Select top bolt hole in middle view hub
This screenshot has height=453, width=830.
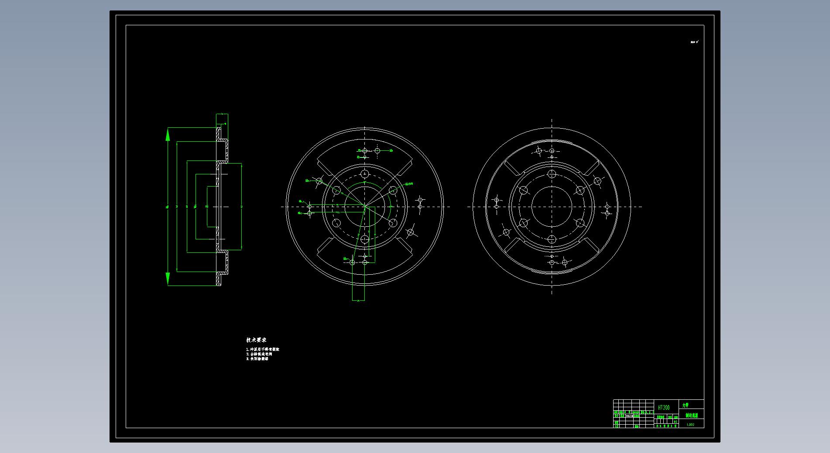(x=365, y=174)
